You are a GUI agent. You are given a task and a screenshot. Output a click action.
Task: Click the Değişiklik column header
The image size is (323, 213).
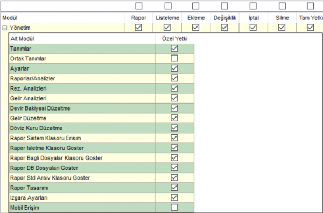click(224, 18)
